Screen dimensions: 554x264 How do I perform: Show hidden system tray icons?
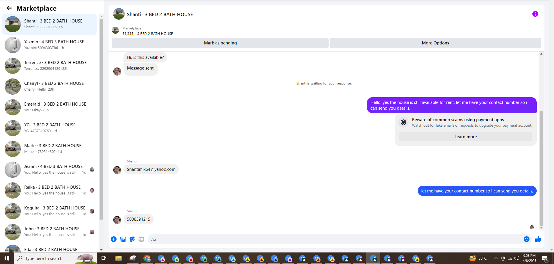click(x=496, y=258)
